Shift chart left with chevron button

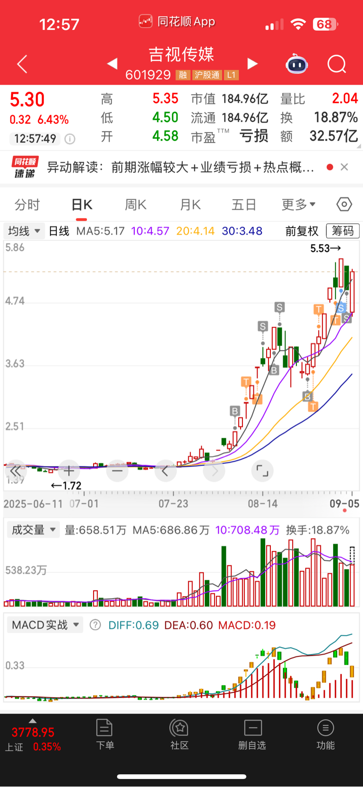pyautogui.click(x=165, y=471)
